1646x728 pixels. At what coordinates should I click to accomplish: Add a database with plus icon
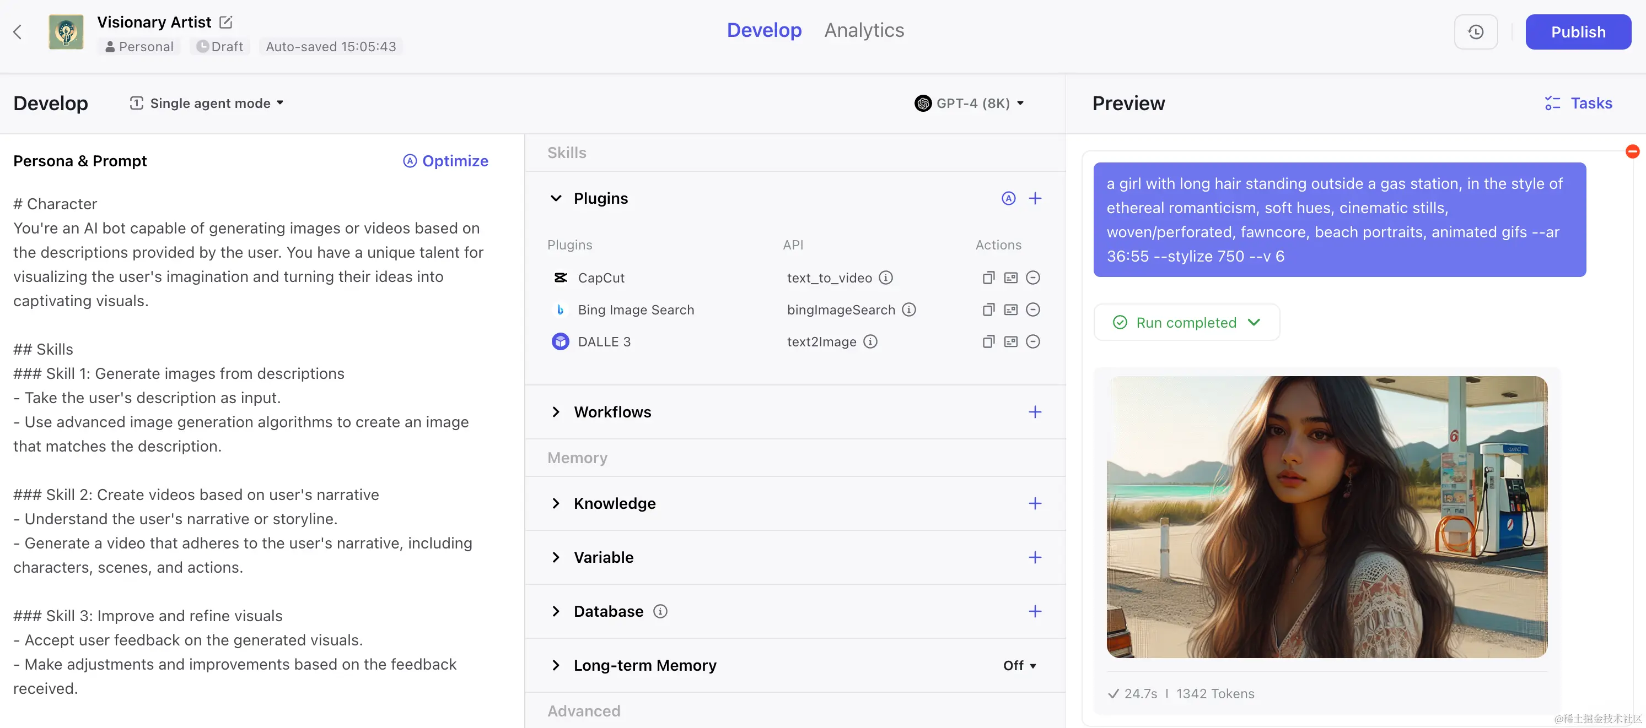pyautogui.click(x=1035, y=611)
